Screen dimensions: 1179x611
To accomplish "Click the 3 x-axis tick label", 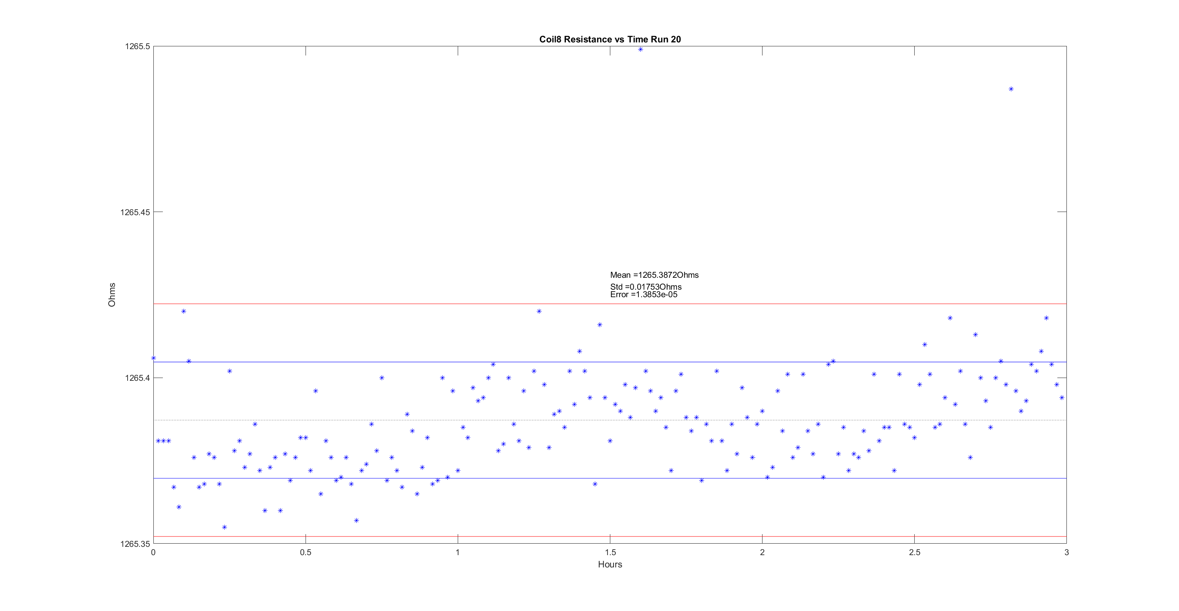I will [x=1066, y=552].
